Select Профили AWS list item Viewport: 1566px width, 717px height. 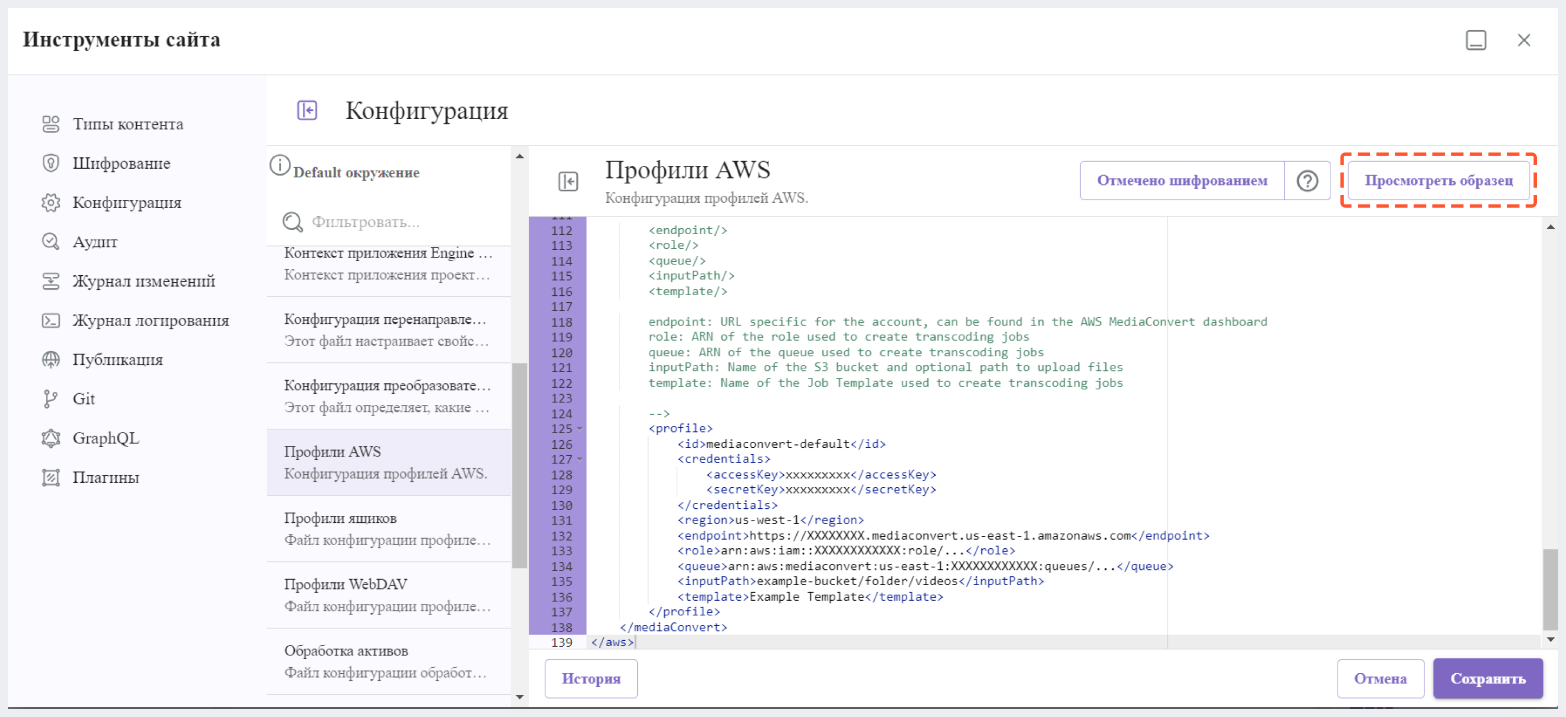click(x=388, y=462)
